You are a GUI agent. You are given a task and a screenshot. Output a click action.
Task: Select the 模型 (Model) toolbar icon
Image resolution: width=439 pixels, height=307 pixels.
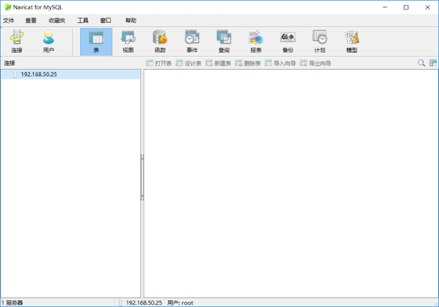pyautogui.click(x=352, y=41)
